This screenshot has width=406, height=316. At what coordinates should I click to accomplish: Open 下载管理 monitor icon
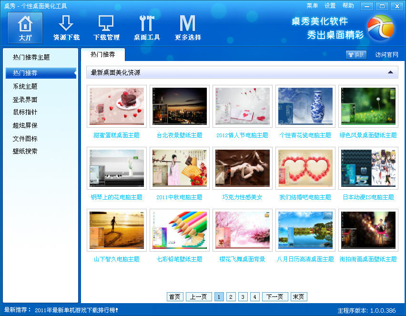[x=106, y=24]
